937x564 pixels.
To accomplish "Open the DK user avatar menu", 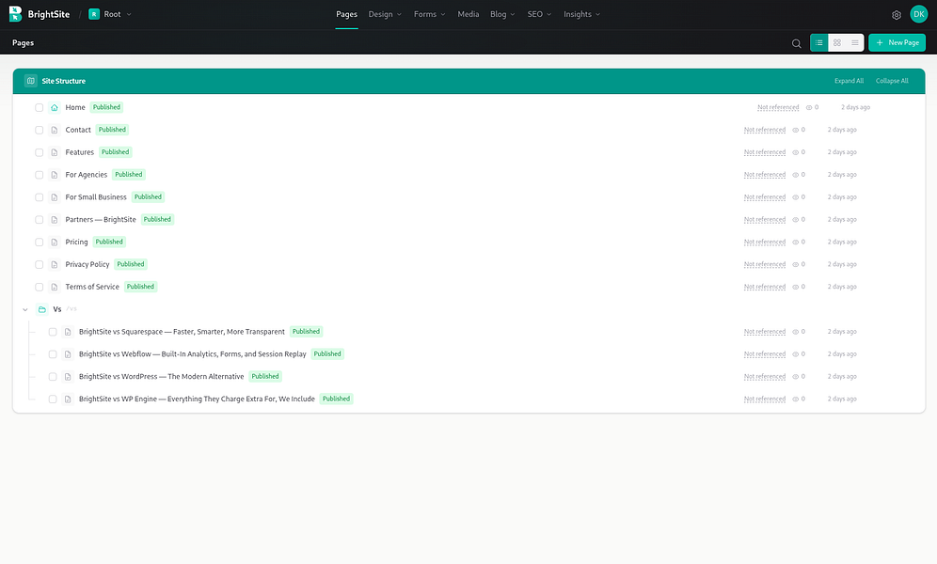I will [918, 14].
